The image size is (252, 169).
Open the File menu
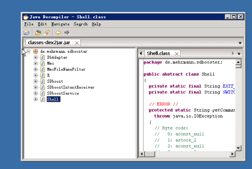[x=29, y=24]
